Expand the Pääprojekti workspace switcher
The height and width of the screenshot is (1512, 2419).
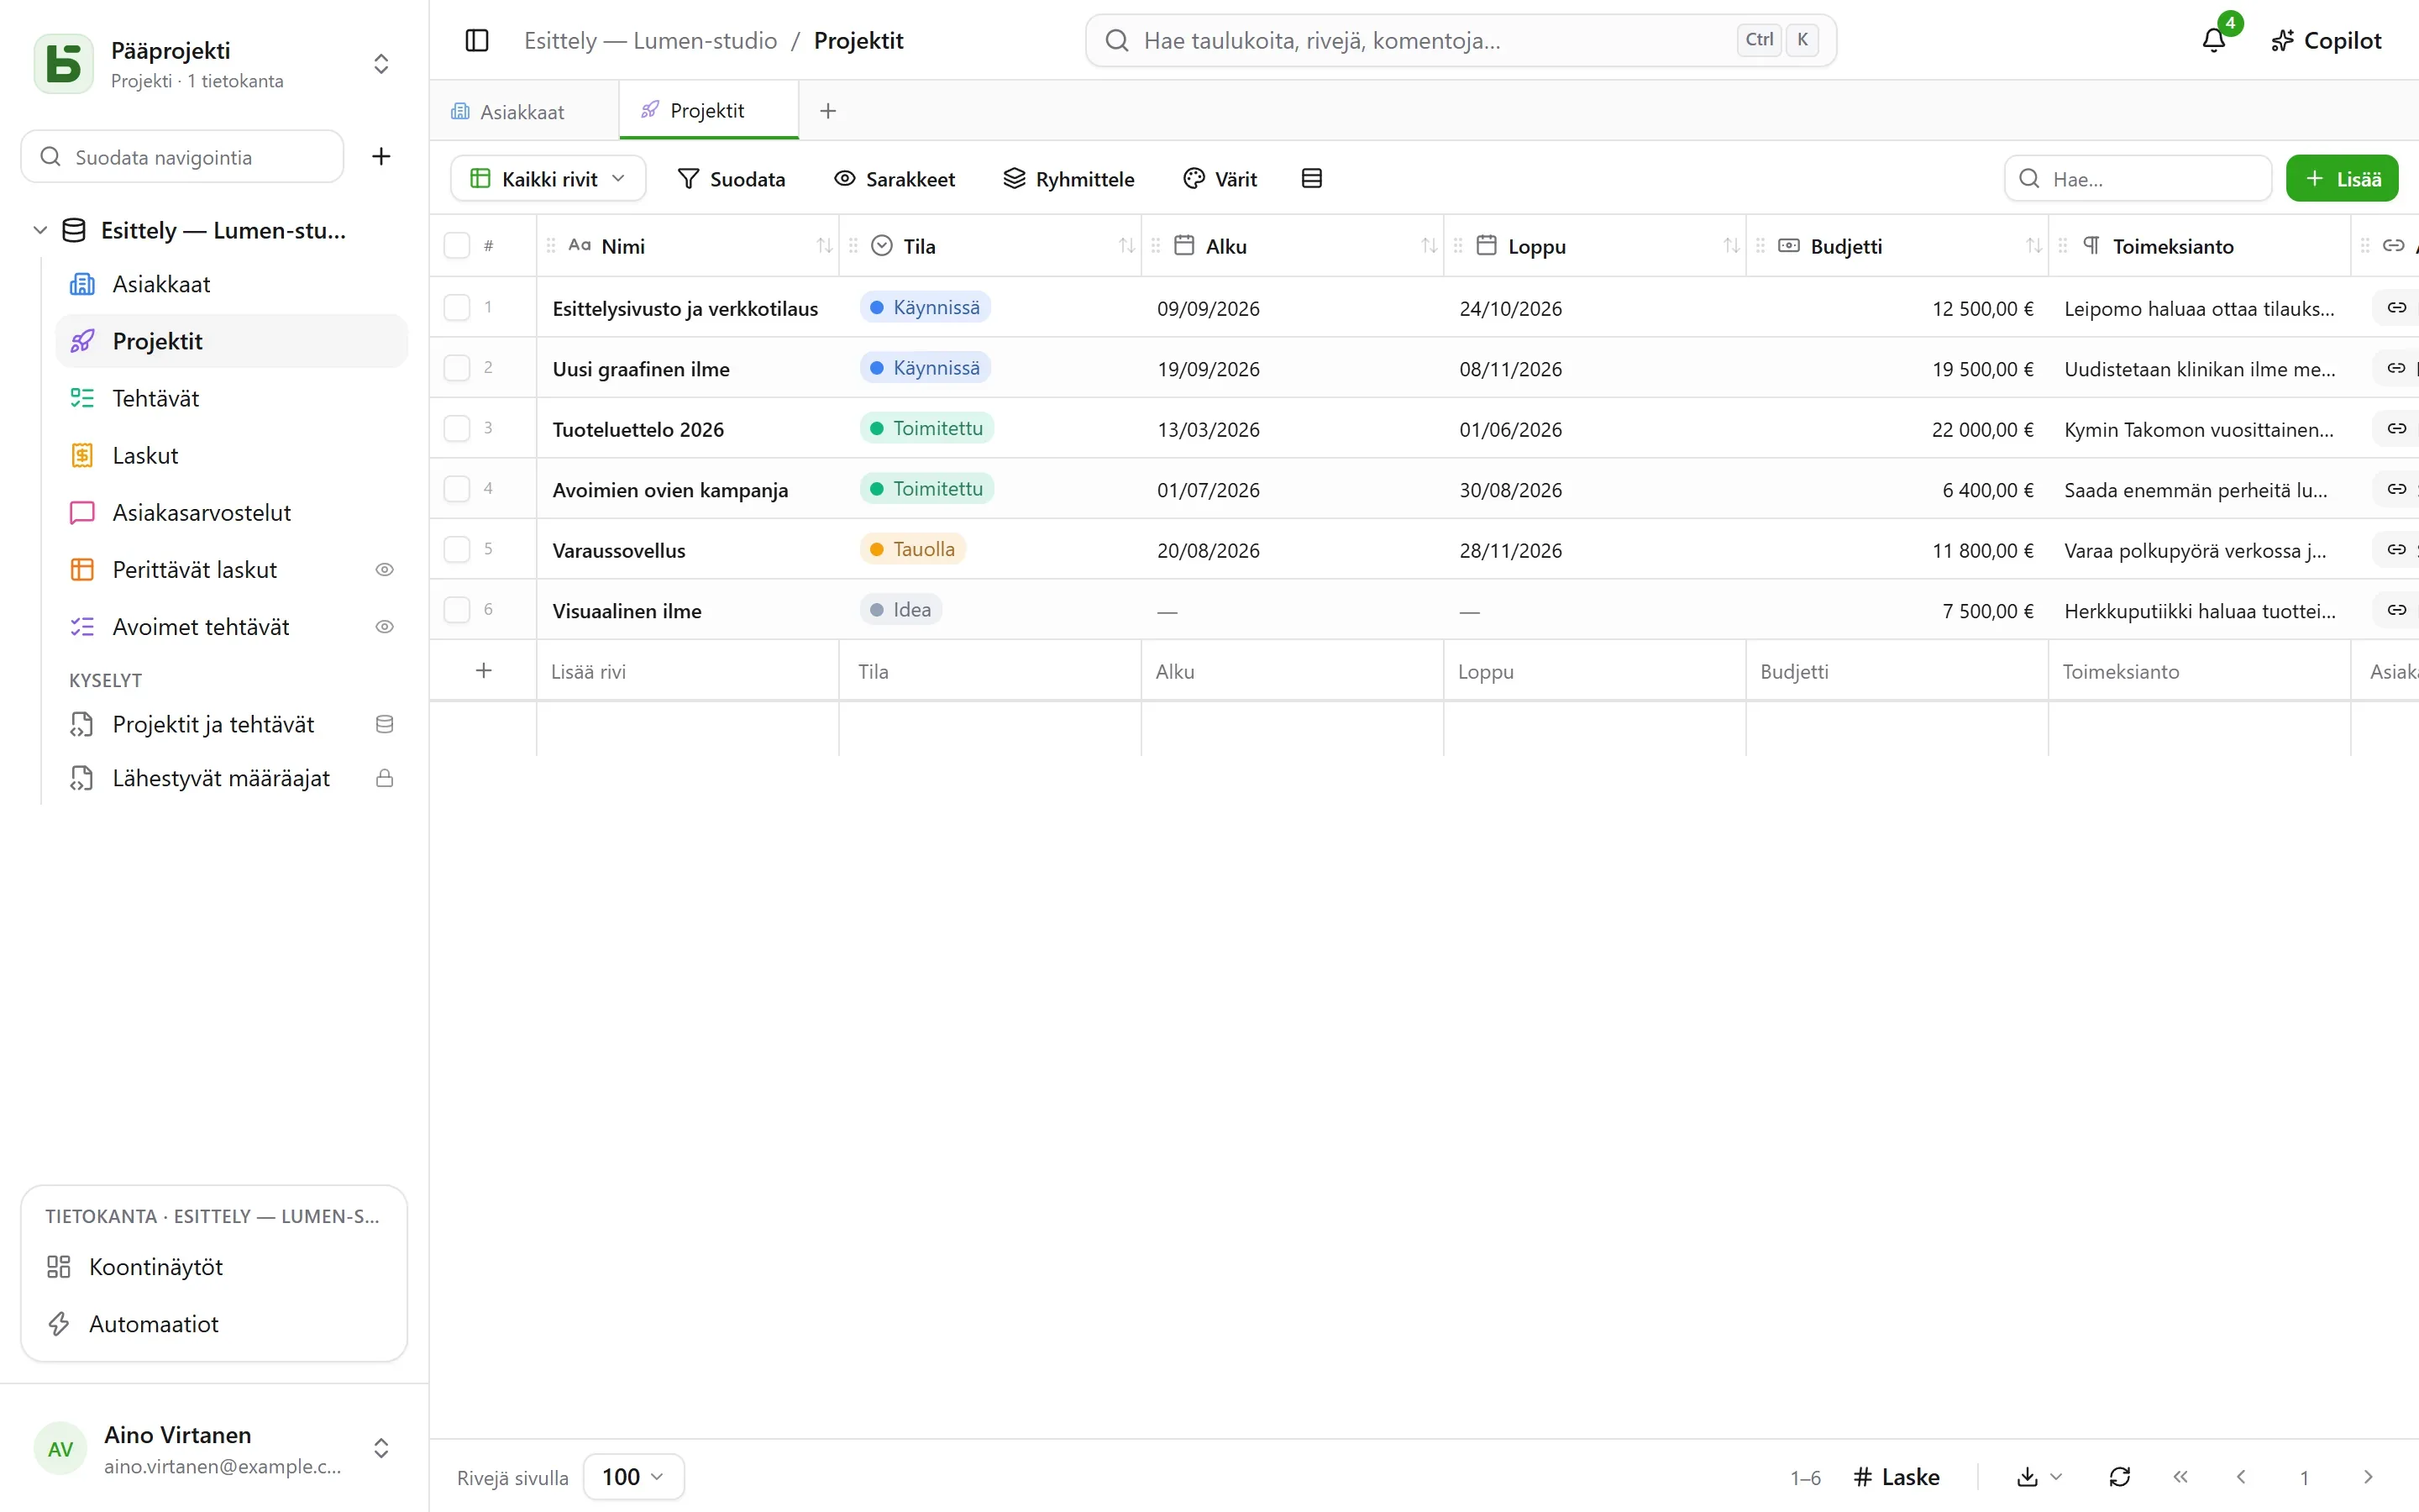tap(380, 64)
